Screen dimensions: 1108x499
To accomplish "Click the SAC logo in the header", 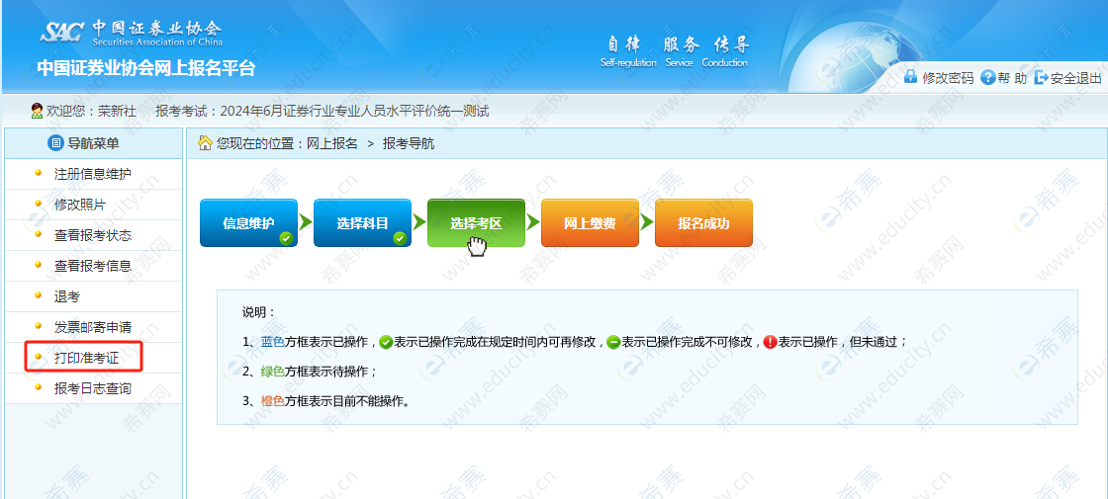I will tap(62, 31).
